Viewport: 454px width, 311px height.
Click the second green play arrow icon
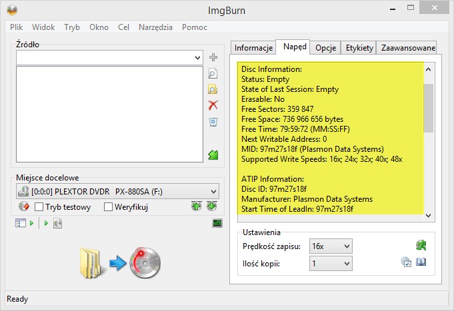pyautogui.click(x=46, y=223)
